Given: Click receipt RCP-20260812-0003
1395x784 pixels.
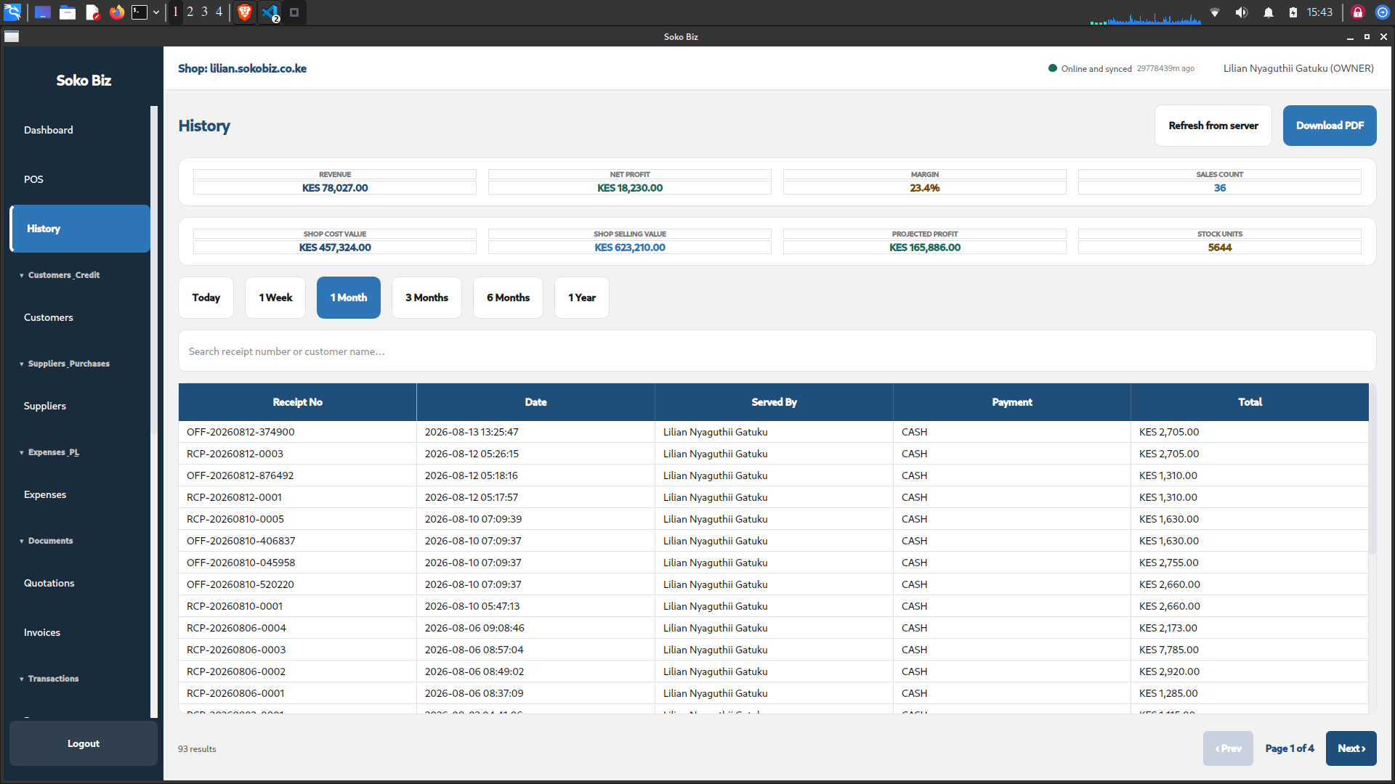Looking at the screenshot, I should click(x=235, y=454).
